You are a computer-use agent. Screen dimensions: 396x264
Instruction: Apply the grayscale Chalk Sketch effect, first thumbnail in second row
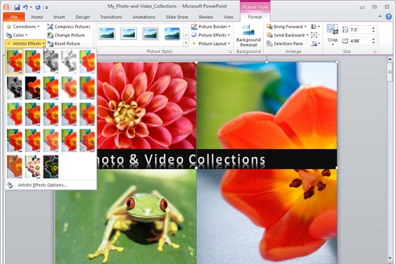pos(15,88)
